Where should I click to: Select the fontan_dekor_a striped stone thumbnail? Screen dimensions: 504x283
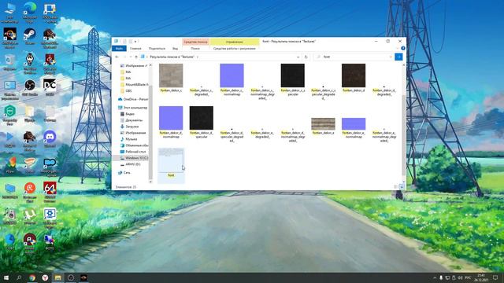323,124
